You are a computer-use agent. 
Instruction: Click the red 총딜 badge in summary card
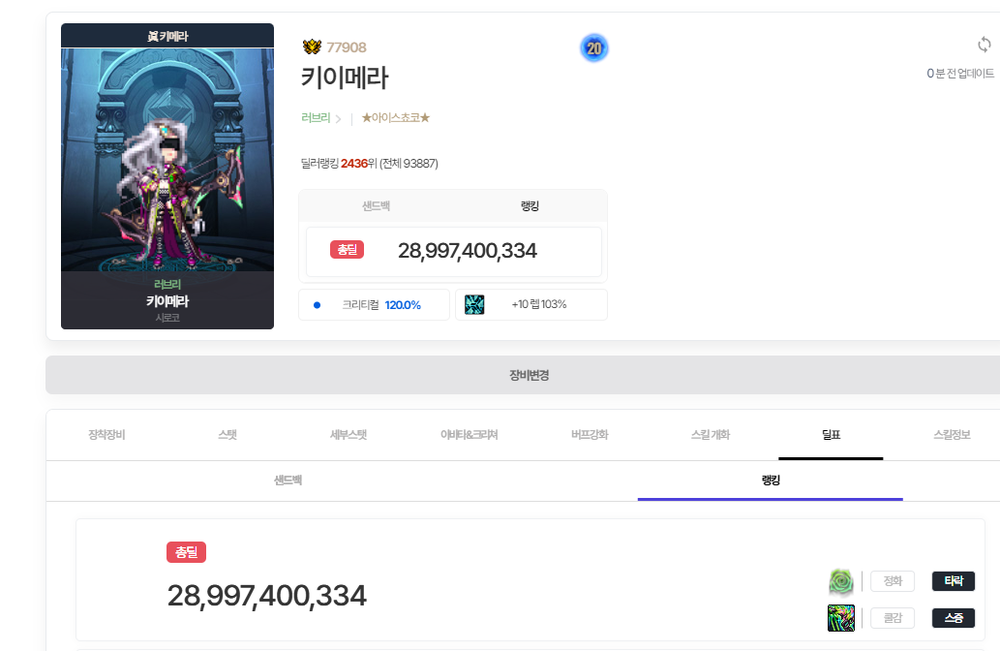[x=347, y=250]
